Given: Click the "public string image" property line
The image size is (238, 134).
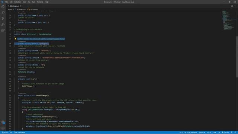Looking at the screenshot, I should (34, 15).
